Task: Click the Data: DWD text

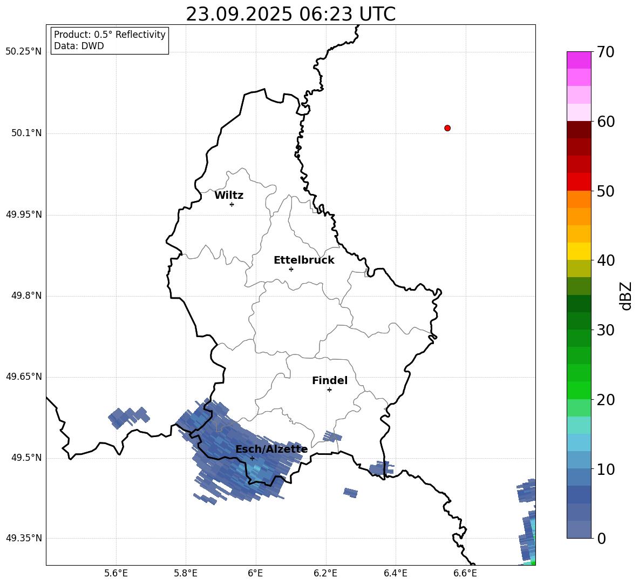Action: tap(79, 46)
